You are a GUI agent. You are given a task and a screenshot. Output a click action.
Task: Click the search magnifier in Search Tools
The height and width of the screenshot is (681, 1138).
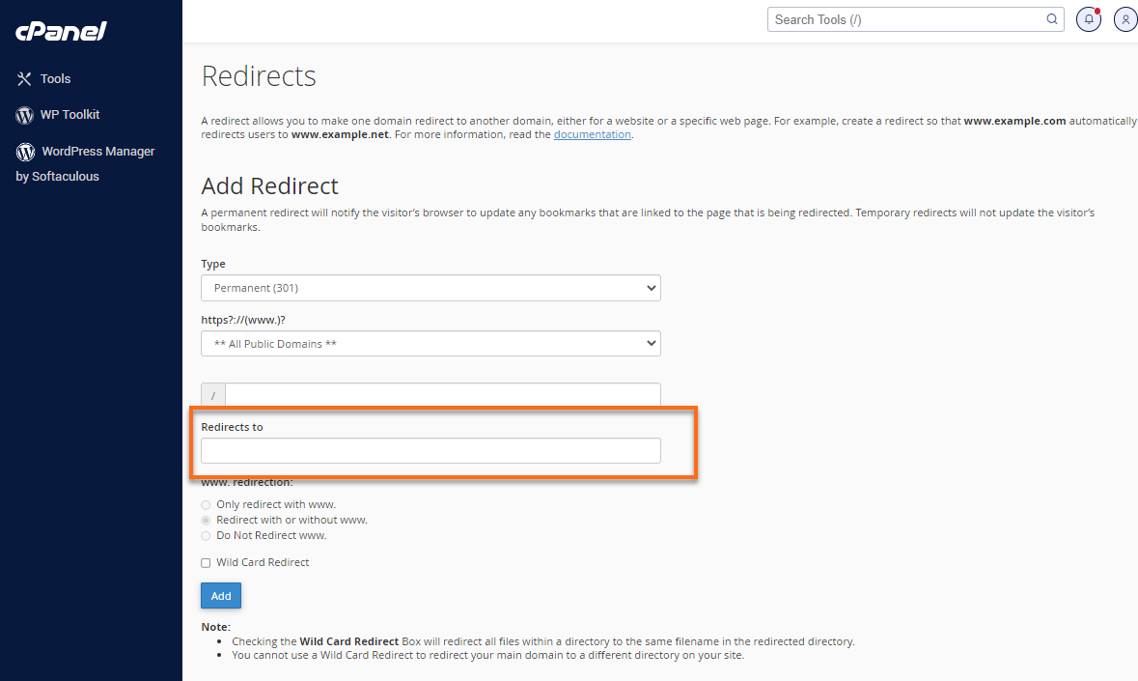pyautogui.click(x=1051, y=18)
